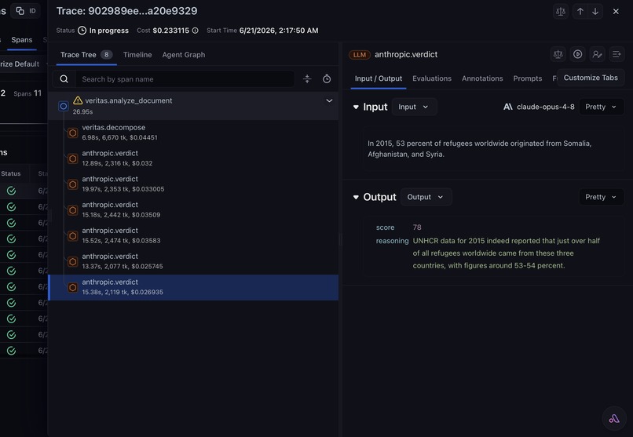This screenshot has height=437, width=633.
Task: Close the trace detail panel
Action: click(616, 11)
